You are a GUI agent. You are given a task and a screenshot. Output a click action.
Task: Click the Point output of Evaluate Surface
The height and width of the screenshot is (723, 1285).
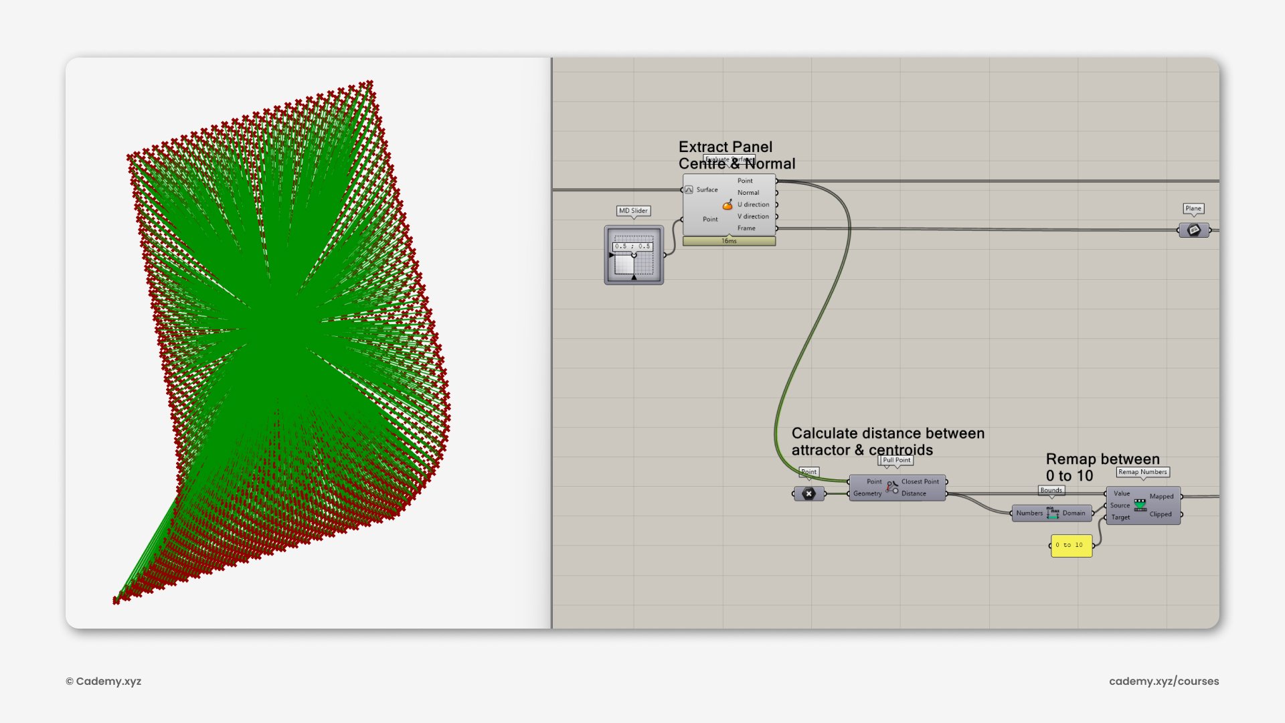click(x=745, y=181)
